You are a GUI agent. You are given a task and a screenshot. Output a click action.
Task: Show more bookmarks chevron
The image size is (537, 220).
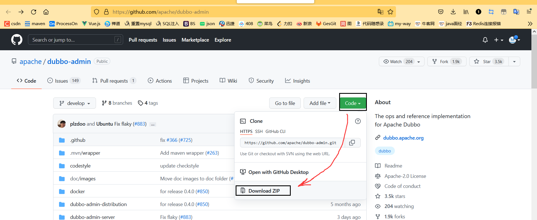pyautogui.click(x=530, y=24)
